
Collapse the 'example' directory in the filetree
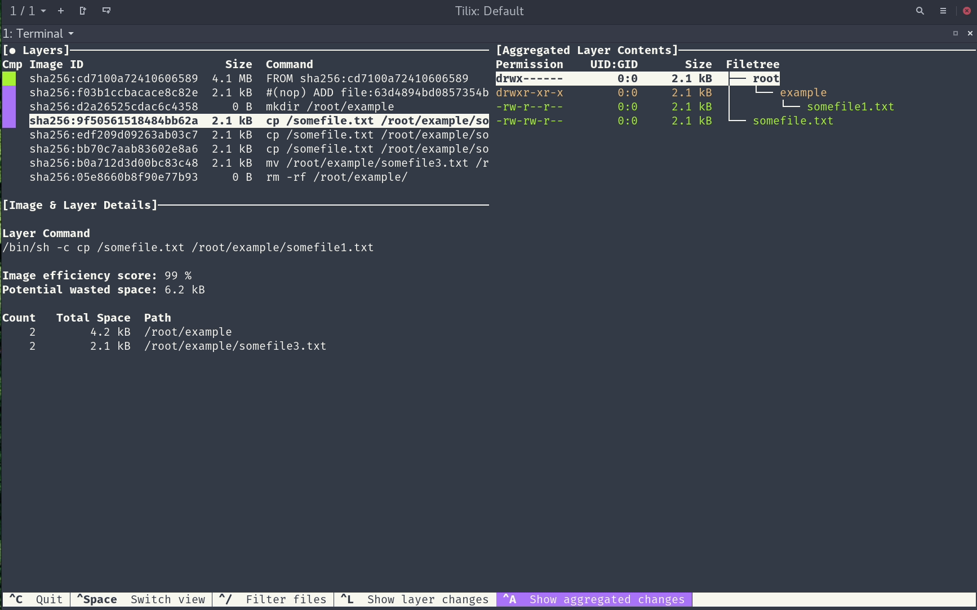coord(803,92)
